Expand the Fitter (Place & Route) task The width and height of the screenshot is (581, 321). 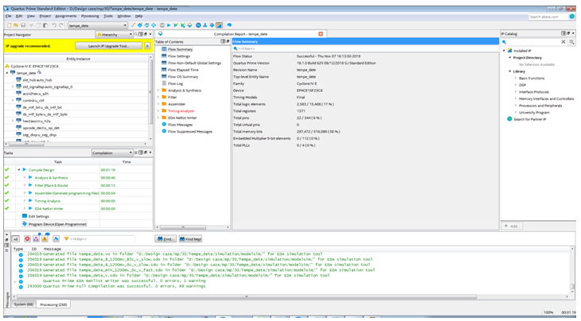(25, 185)
